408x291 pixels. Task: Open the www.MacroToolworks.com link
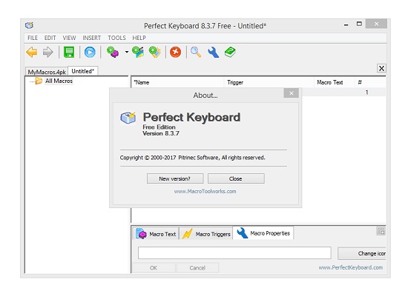(x=205, y=191)
